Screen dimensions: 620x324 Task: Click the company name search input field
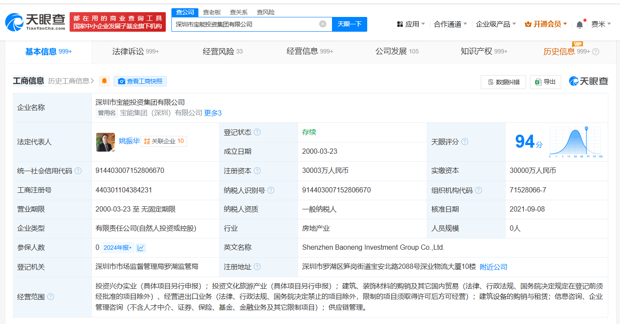coord(246,24)
